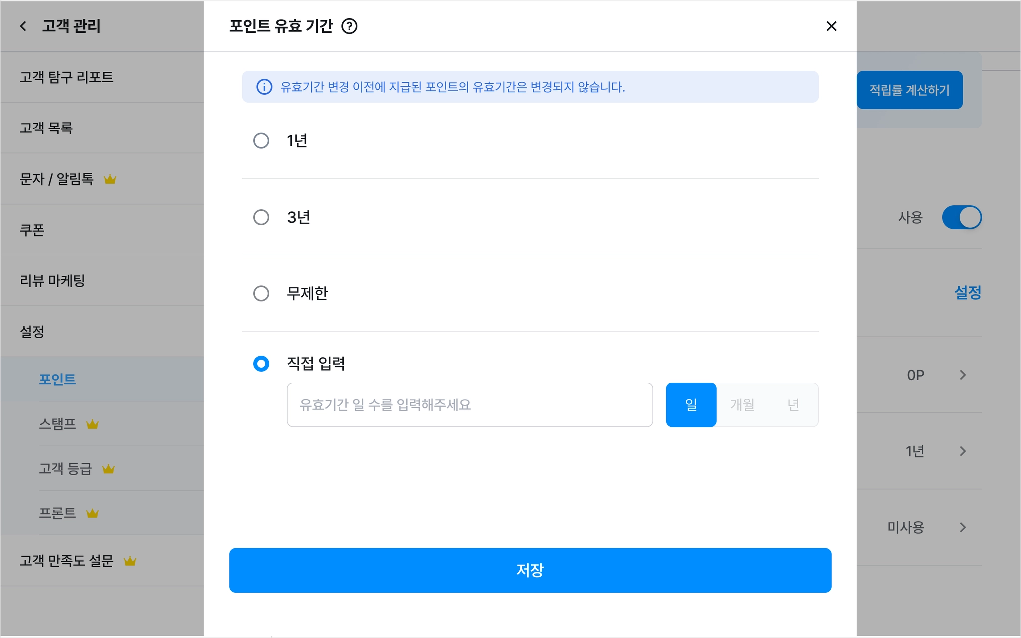The height and width of the screenshot is (638, 1021).
Task: Switch unit to 개월
Action: 742,405
